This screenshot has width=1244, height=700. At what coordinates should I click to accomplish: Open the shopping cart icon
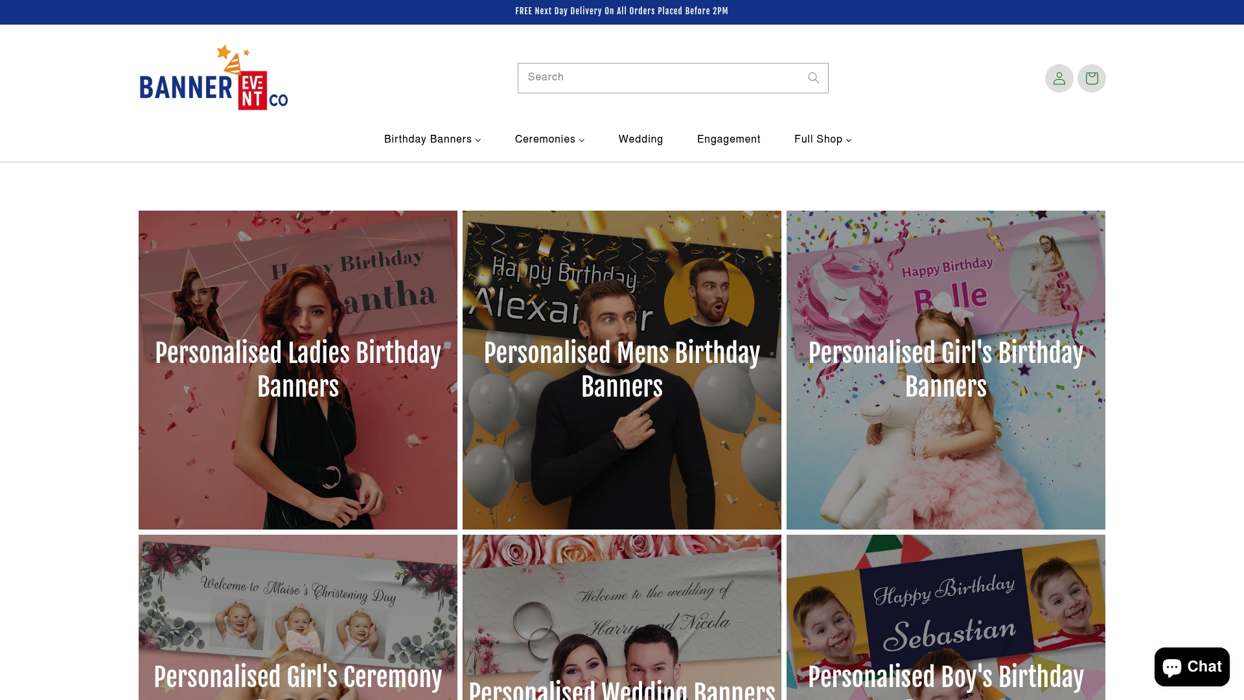(1091, 78)
